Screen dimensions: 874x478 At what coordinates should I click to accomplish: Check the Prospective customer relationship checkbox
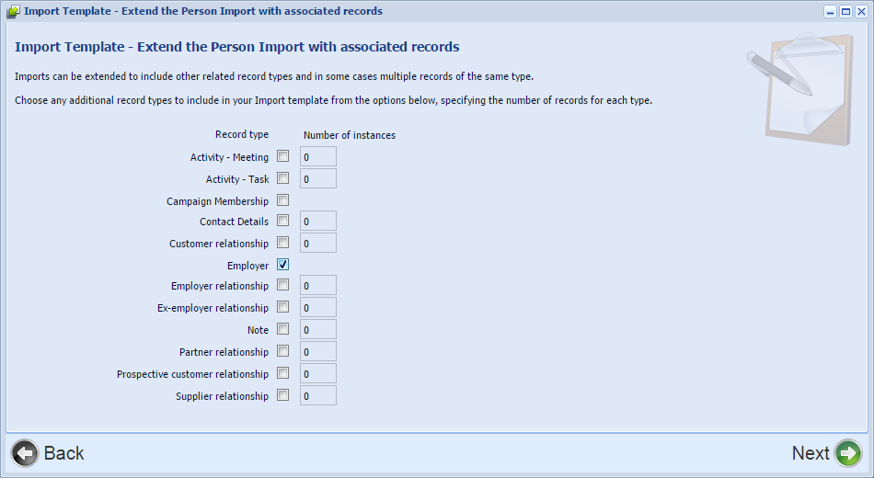pyautogui.click(x=283, y=373)
